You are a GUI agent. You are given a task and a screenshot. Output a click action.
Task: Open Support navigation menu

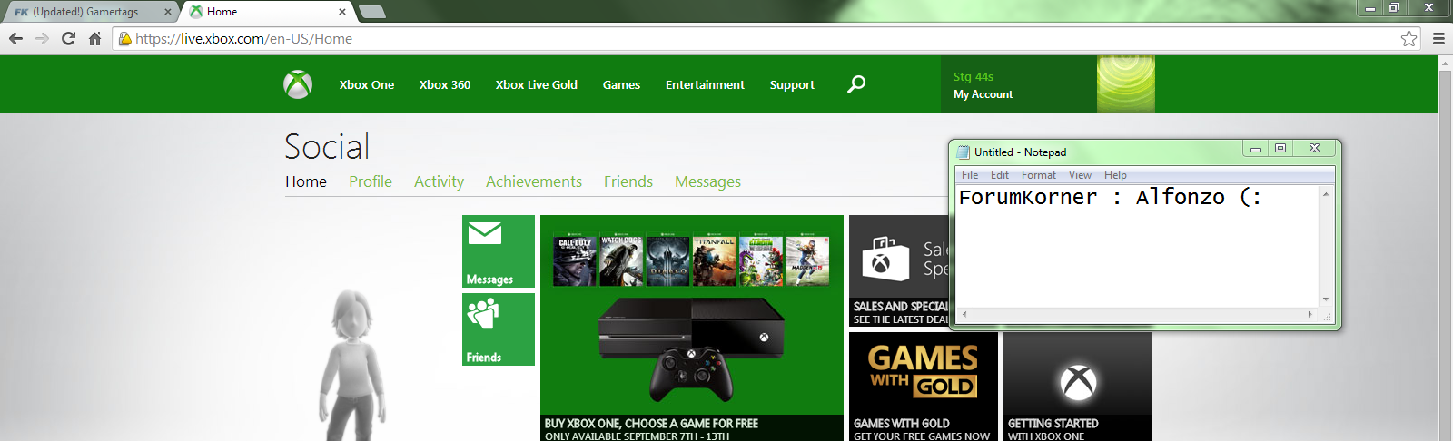[x=792, y=84]
